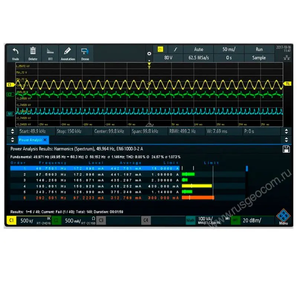The width and height of the screenshot is (297, 297).
Task: Select the trigger rising edge slope icon
Action: click(x=176, y=49)
